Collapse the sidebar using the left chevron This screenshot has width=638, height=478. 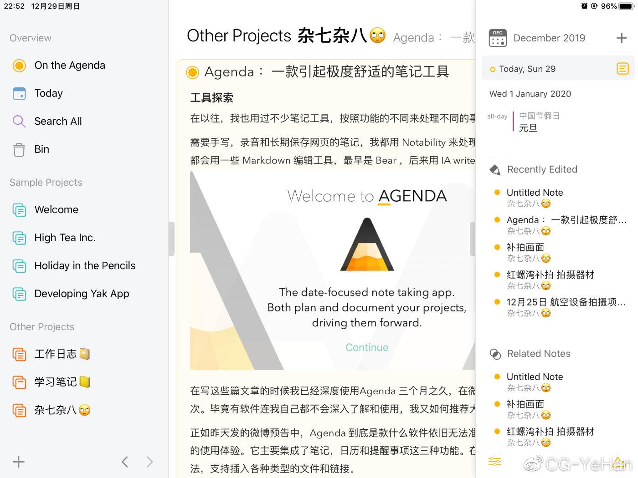point(124,462)
